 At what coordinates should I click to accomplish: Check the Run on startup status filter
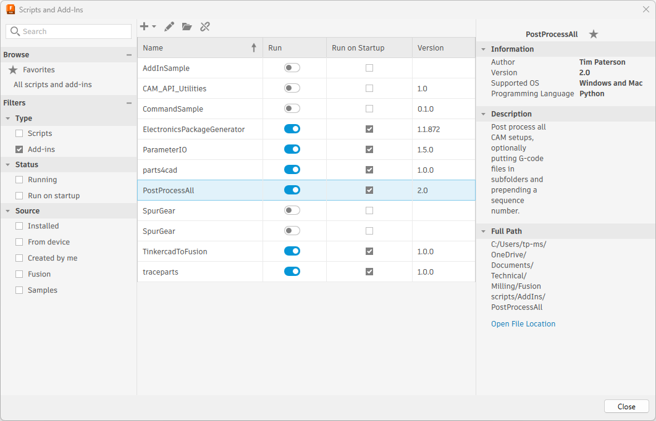click(x=19, y=196)
